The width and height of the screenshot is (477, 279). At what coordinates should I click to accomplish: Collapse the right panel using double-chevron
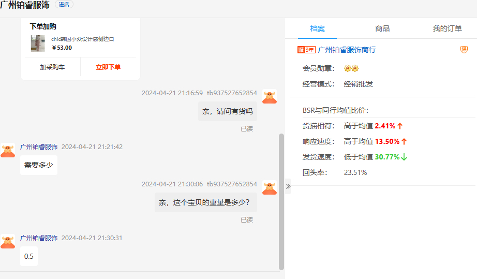coord(288,186)
